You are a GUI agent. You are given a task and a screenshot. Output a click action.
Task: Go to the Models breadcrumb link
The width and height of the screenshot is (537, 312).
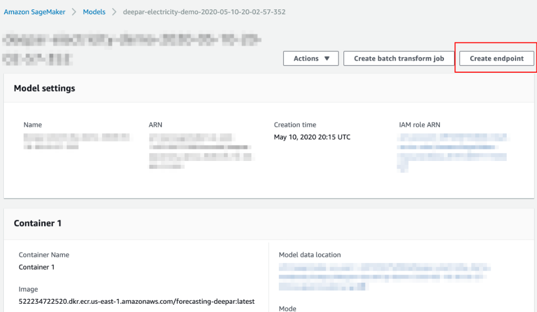tap(94, 12)
